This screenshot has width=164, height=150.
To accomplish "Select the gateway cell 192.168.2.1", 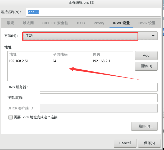I will coord(101,61).
